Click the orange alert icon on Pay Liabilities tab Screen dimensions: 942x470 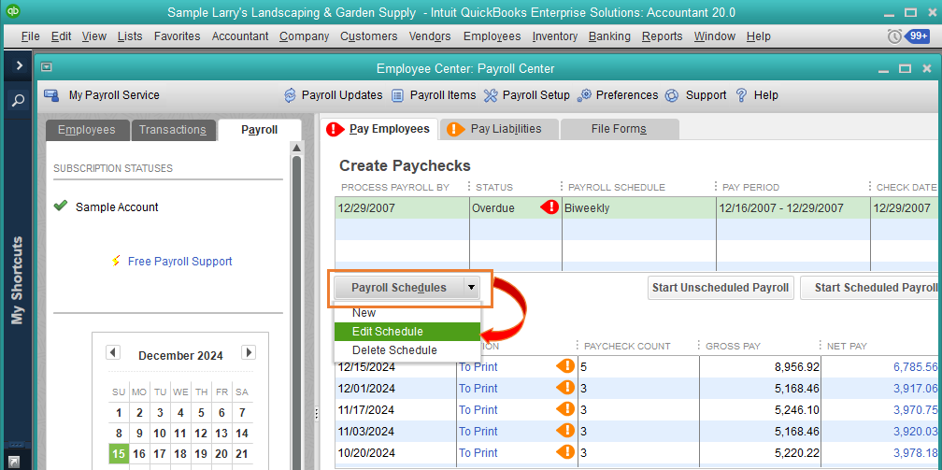tap(457, 129)
